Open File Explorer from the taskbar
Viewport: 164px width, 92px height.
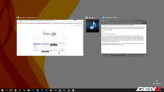click(x=29, y=90)
